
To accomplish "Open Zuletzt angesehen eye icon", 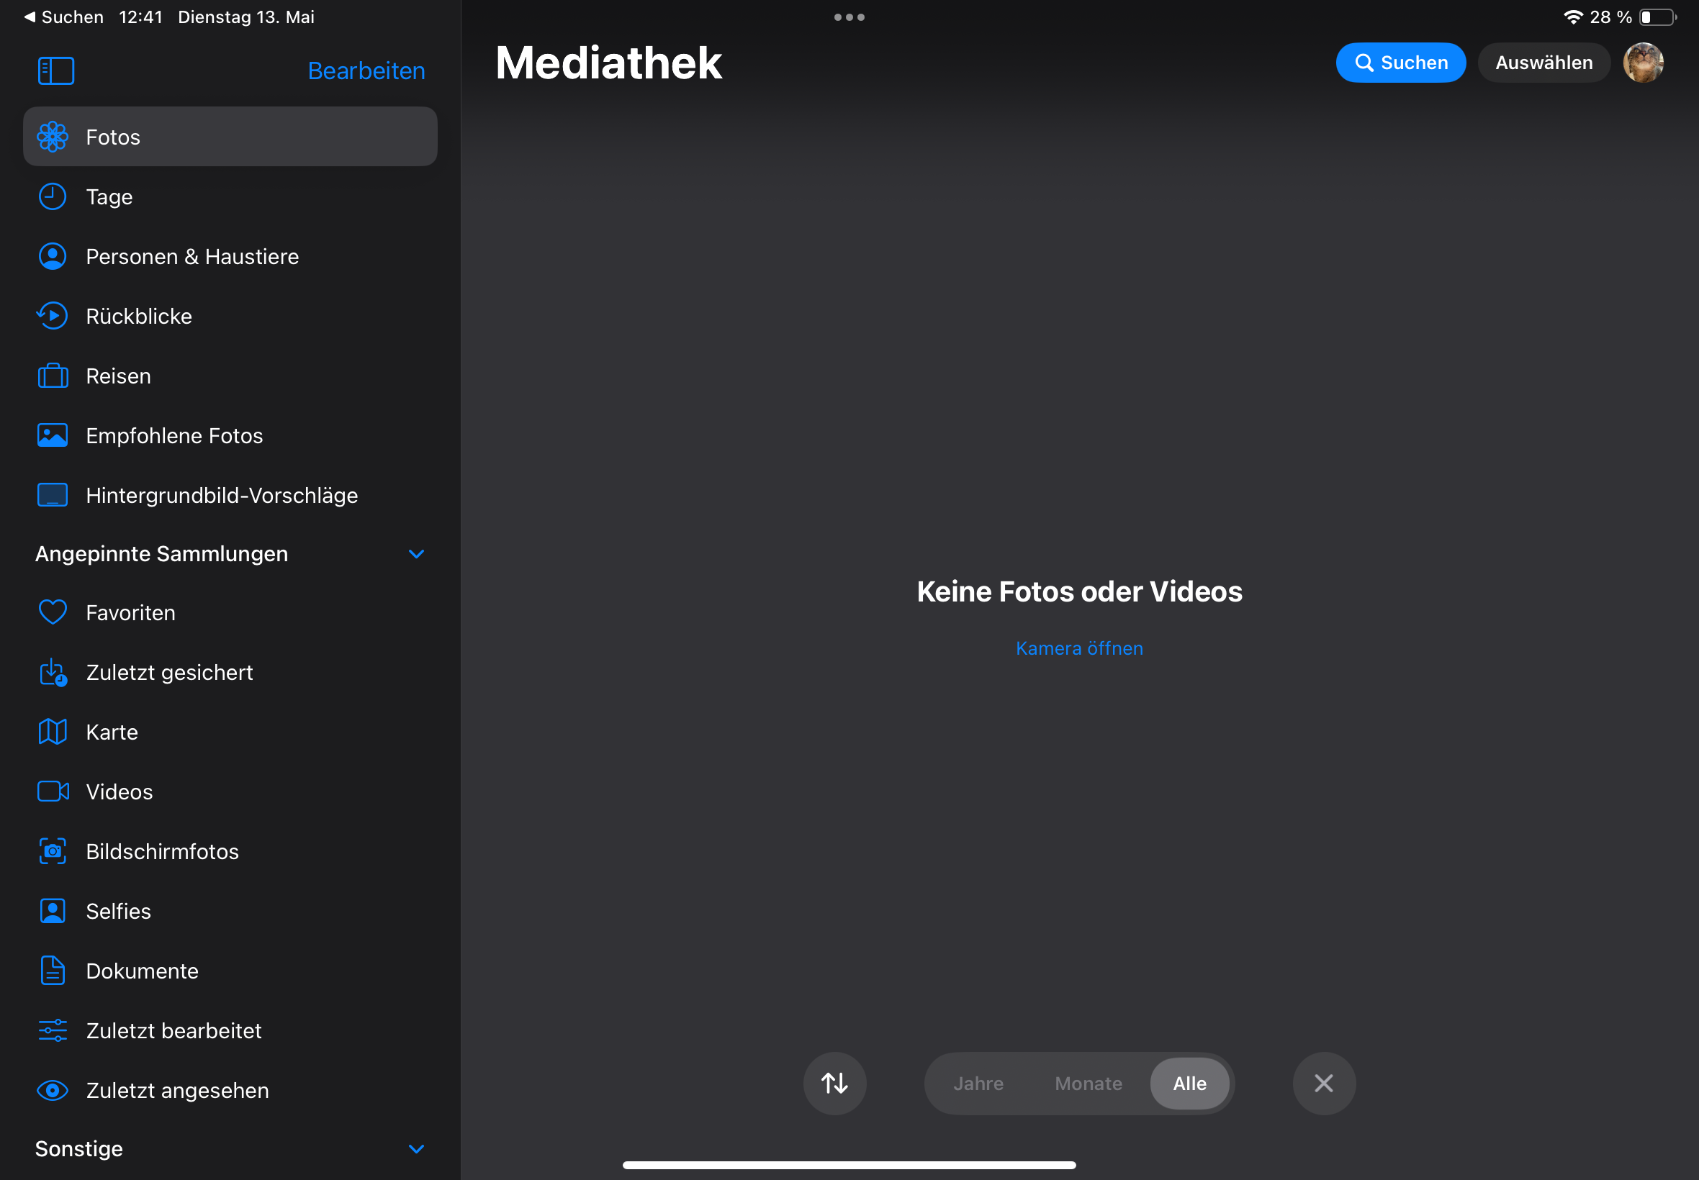I will [x=53, y=1090].
